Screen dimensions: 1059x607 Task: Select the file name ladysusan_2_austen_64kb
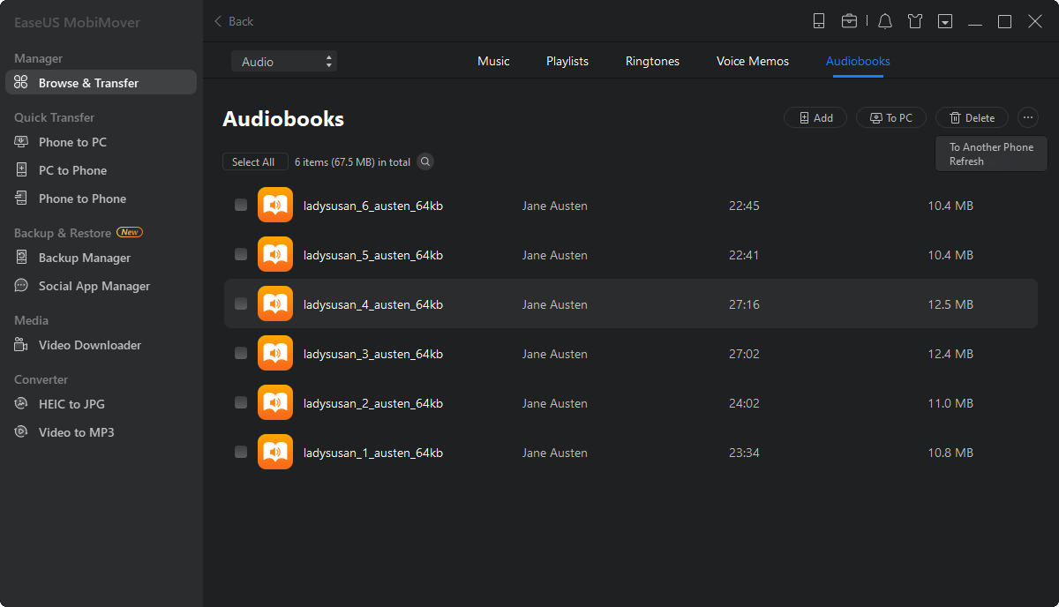[x=373, y=403]
